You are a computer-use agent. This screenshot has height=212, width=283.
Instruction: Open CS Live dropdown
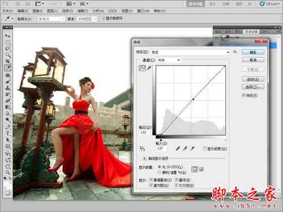[269, 4]
